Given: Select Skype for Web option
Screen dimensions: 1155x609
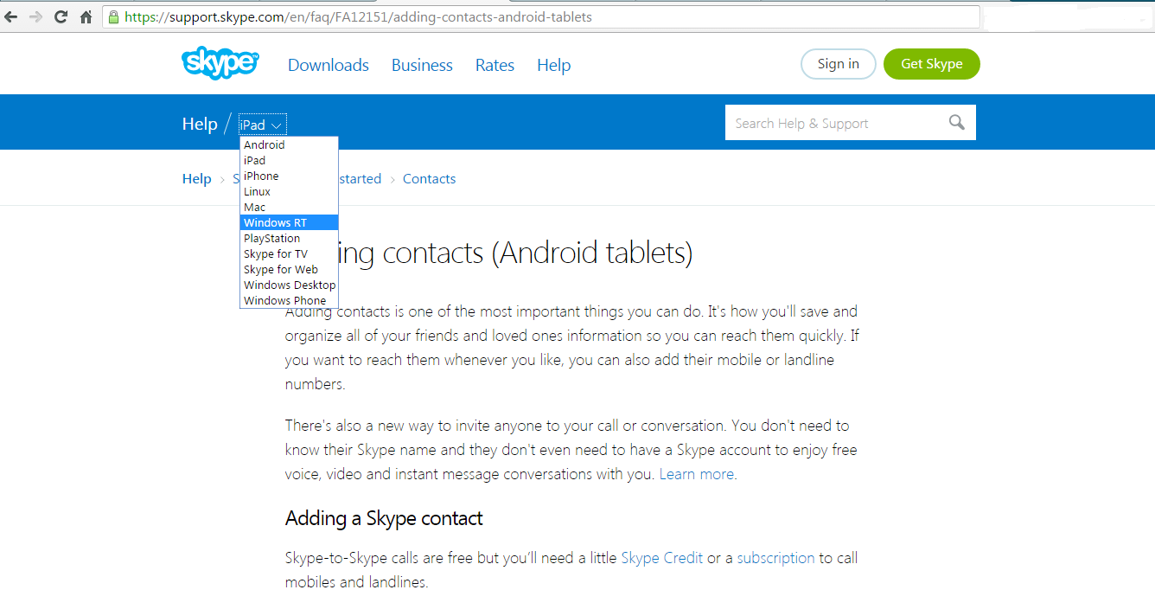Looking at the screenshot, I should tap(289, 270).
